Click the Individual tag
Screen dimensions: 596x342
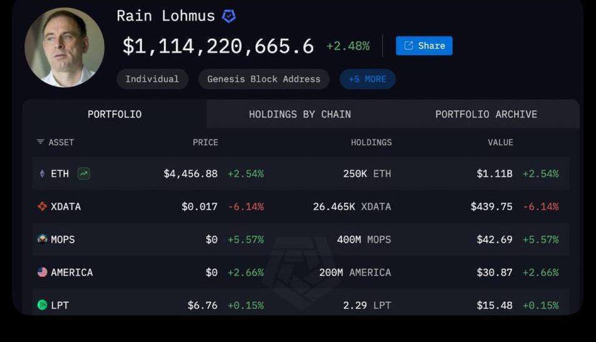coord(152,79)
